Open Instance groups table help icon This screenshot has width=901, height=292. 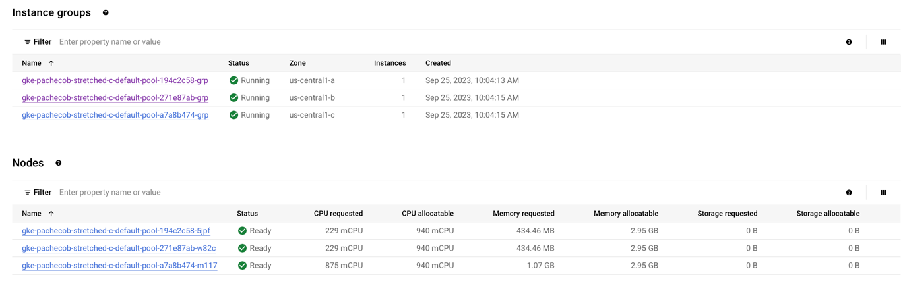click(x=849, y=42)
